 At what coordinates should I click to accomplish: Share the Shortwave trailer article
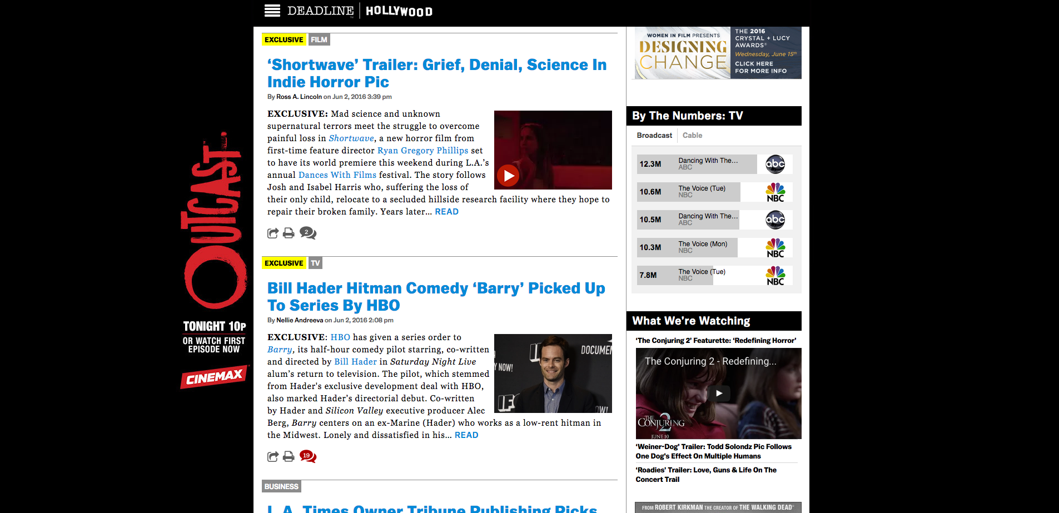pyautogui.click(x=272, y=233)
